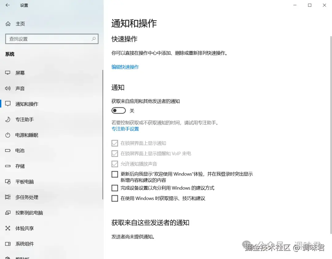Go to 投影到此电脑 settings
The width and height of the screenshot is (332, 259).
click(x=29, y=213)
